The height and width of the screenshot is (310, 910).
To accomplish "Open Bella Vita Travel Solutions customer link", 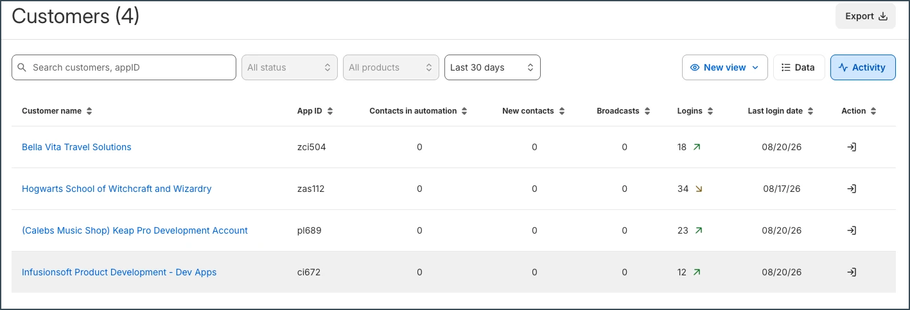I will tap(76, 147).
